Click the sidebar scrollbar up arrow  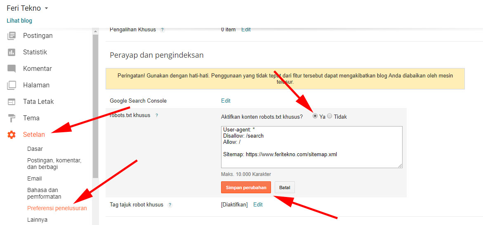[95, 31]
